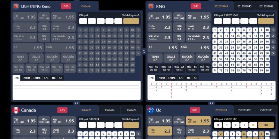
Task: Click the current draw 3367475 tab in Canada
Action: 86,110
